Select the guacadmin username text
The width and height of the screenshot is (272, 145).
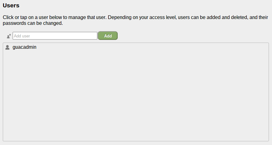click(x=24, y=48)
